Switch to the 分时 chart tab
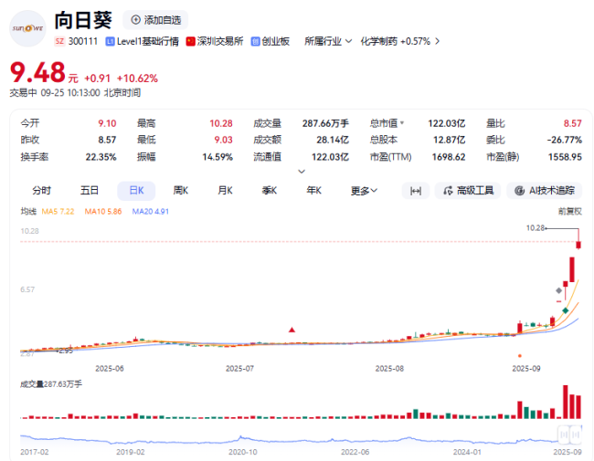This screenshot has height=461, width=594. pos(42,191)
